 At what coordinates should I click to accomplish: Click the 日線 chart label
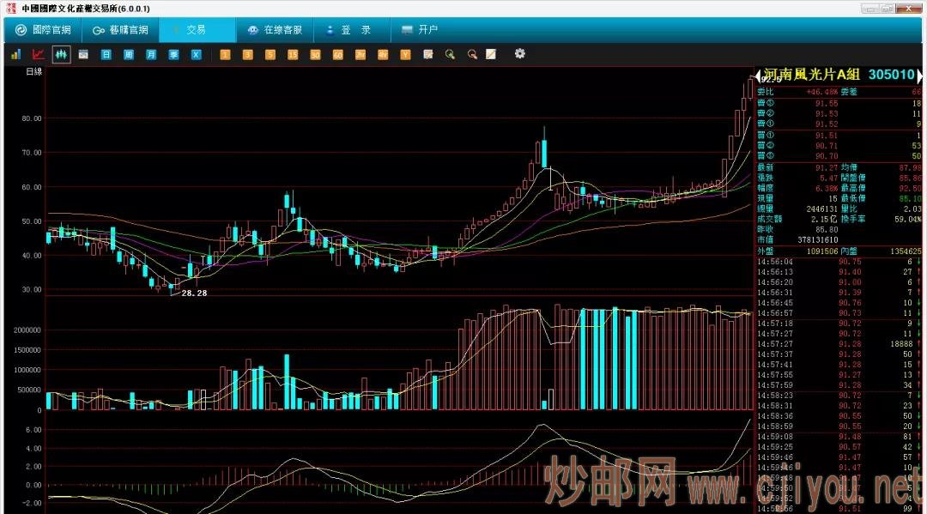34,71
